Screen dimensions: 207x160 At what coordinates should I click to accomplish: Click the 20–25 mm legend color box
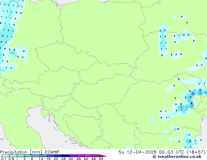coord(58,156)
